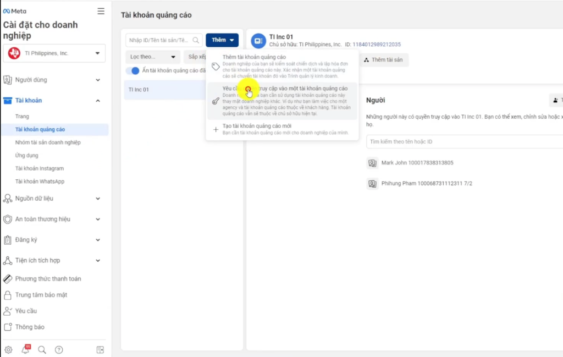Screen dimensions: 563x357
Task: Open the Trung tâm bảo mật page
Action: click(41, 295)
